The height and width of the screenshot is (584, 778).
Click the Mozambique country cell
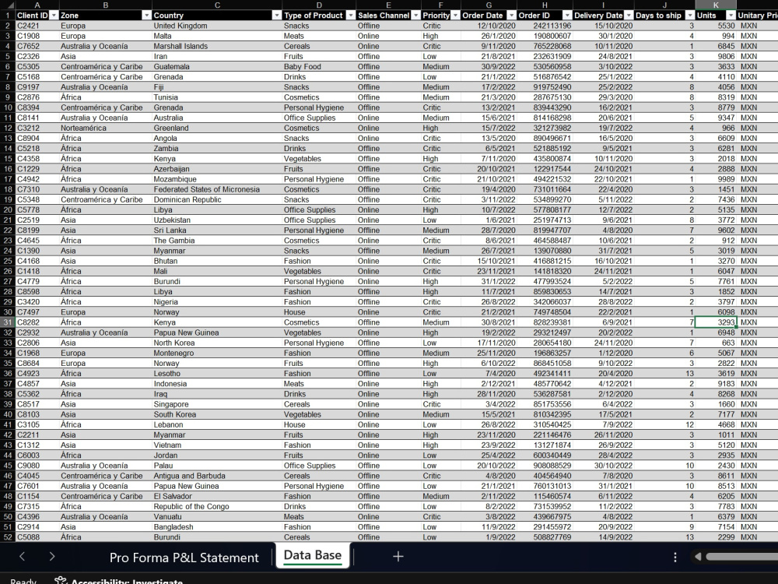point(217,179)
